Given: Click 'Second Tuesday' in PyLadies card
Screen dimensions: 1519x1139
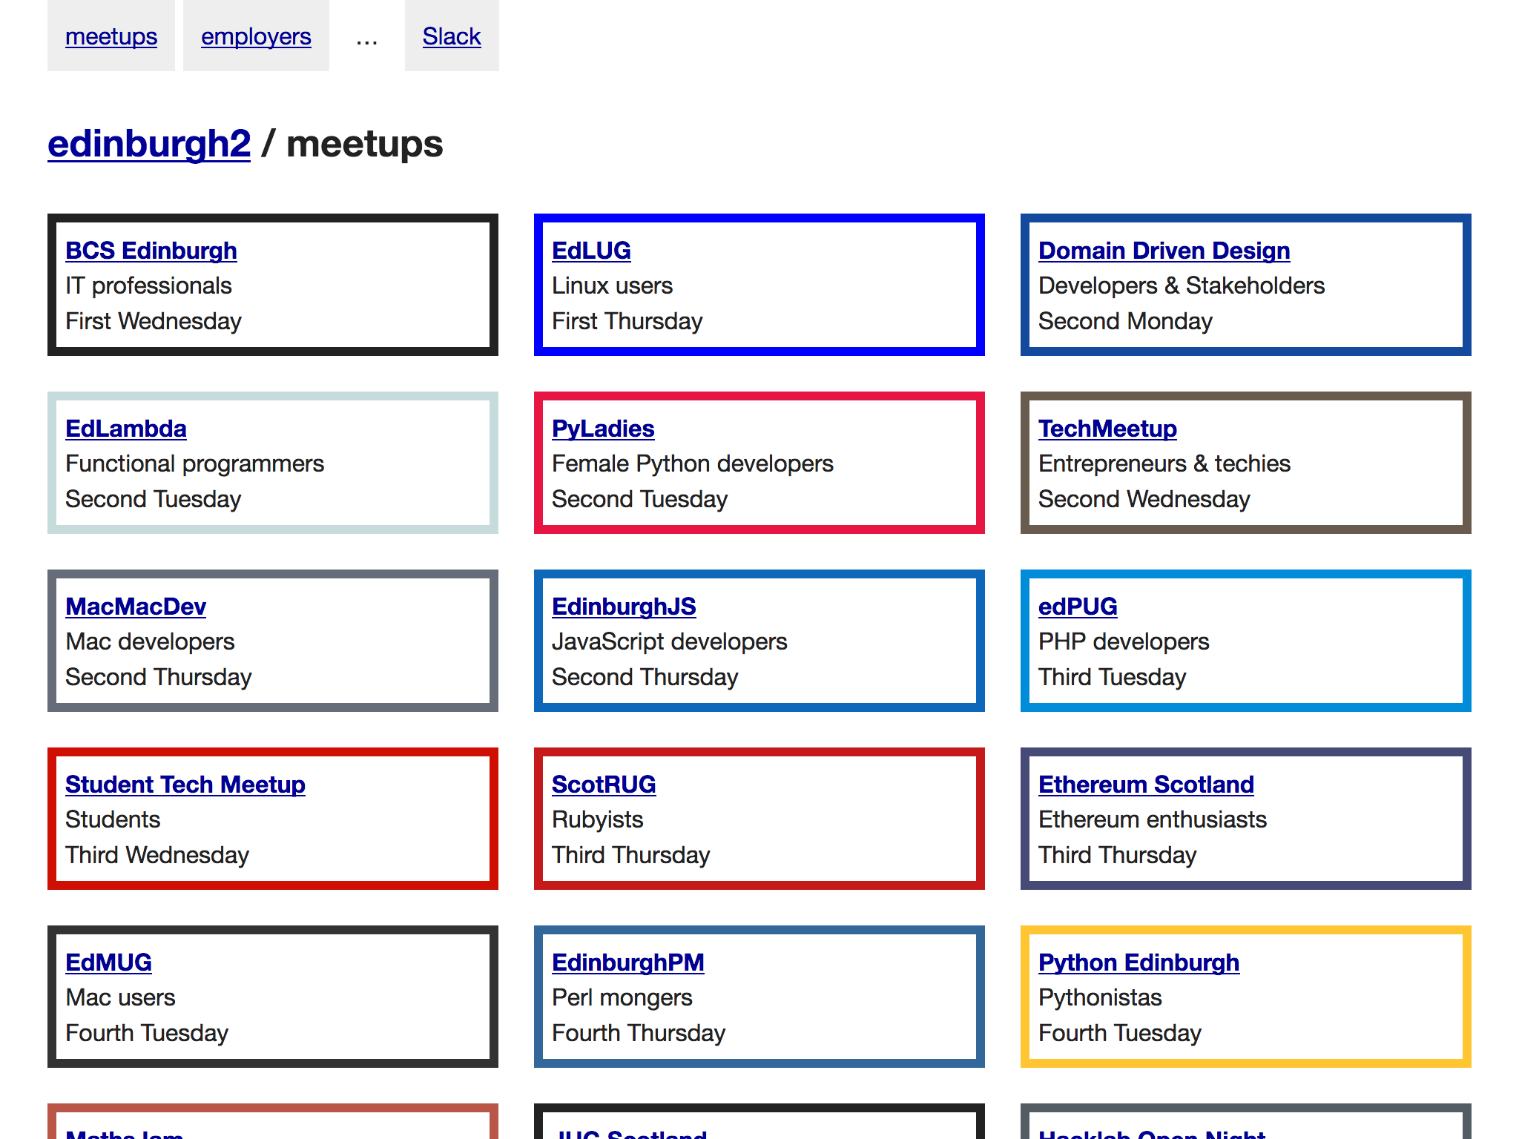Looking at the screenshot, I should (x=639, y=499).
